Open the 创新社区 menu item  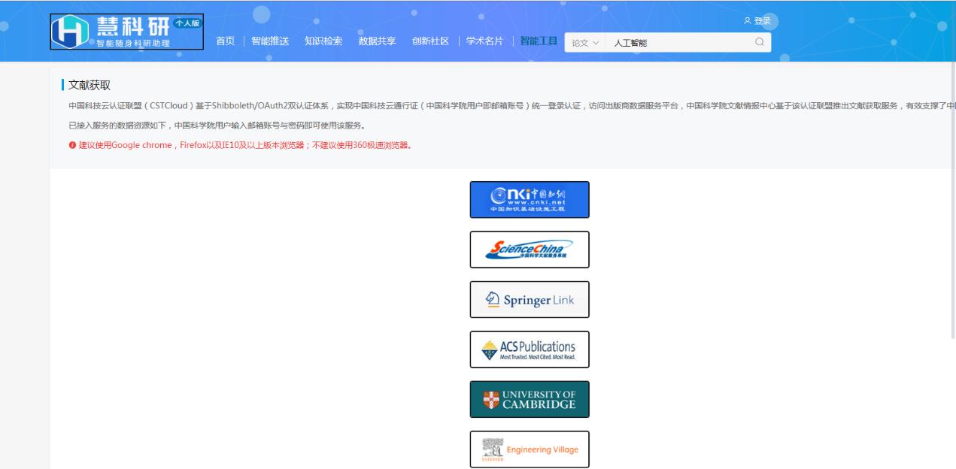click(x=431, y=41)
